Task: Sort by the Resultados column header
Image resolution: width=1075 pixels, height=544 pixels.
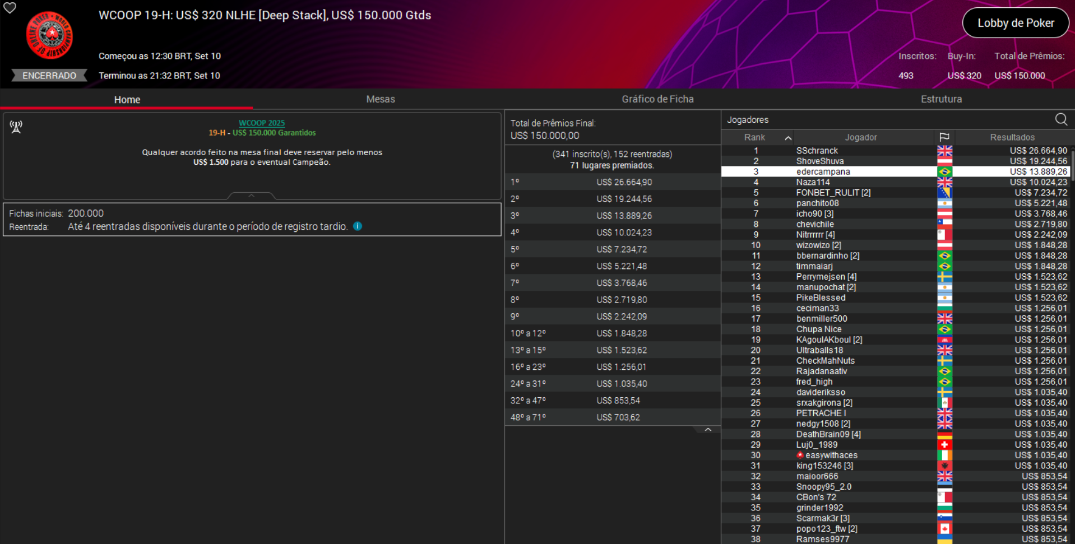Action: (x=1012, y=137)
